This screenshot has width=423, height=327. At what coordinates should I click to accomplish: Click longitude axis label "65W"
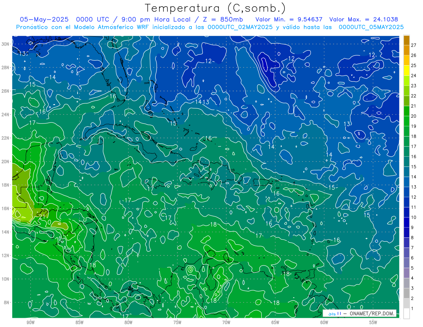click(275, 323)
